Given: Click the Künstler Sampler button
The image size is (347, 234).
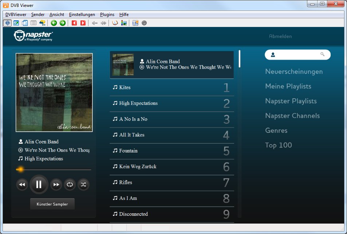Looking at the screenshot, I should coord(52,204).
